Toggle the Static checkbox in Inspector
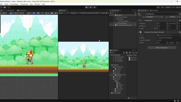This screenshot has height=102, width=181. tap(177, 14)
